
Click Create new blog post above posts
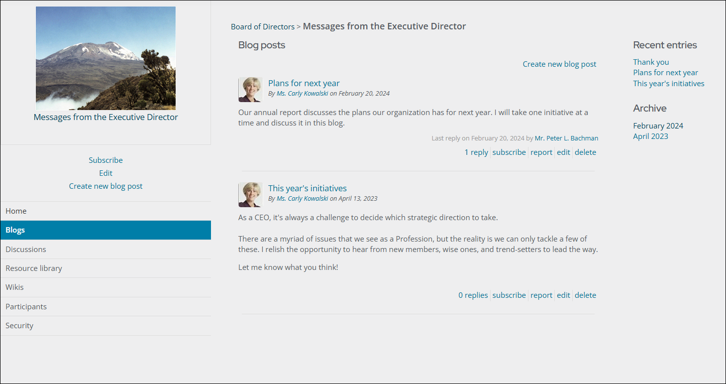click(x=559, y=64)
